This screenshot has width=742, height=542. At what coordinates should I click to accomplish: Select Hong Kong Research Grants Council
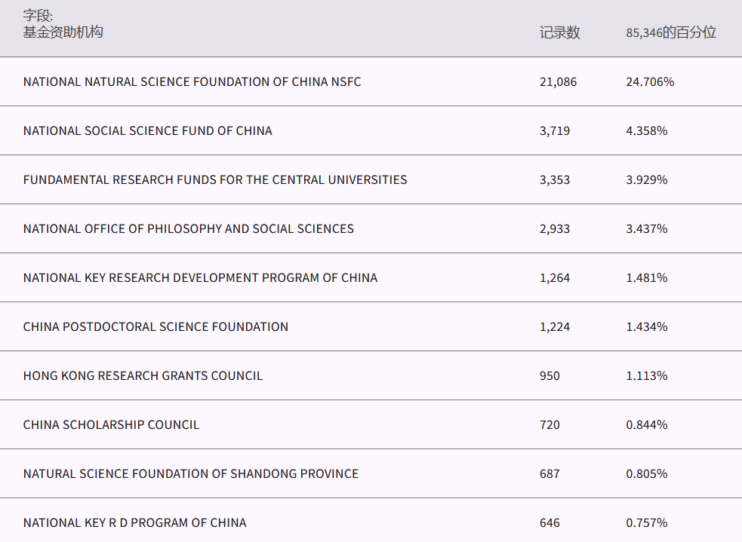(x=143, y=375)
